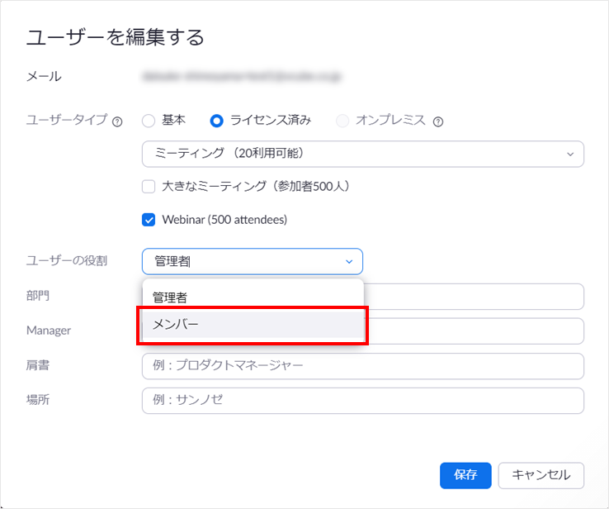Image resolution: width=609 pixels, height=509 pixels.
Task: Click chevron arrow in 管理者 role box
Action: tap(349, 262)
